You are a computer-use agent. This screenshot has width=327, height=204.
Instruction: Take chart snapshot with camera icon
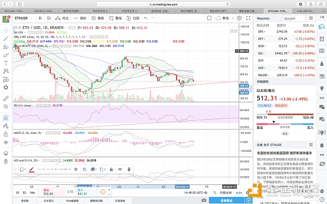204,200
